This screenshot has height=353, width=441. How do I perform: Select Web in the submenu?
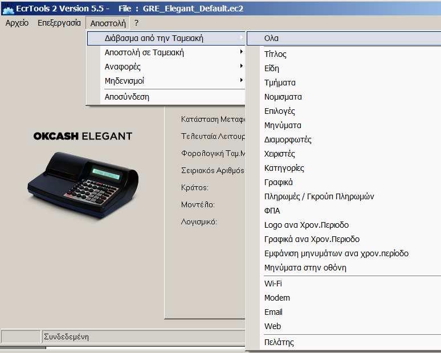(344, 327)
